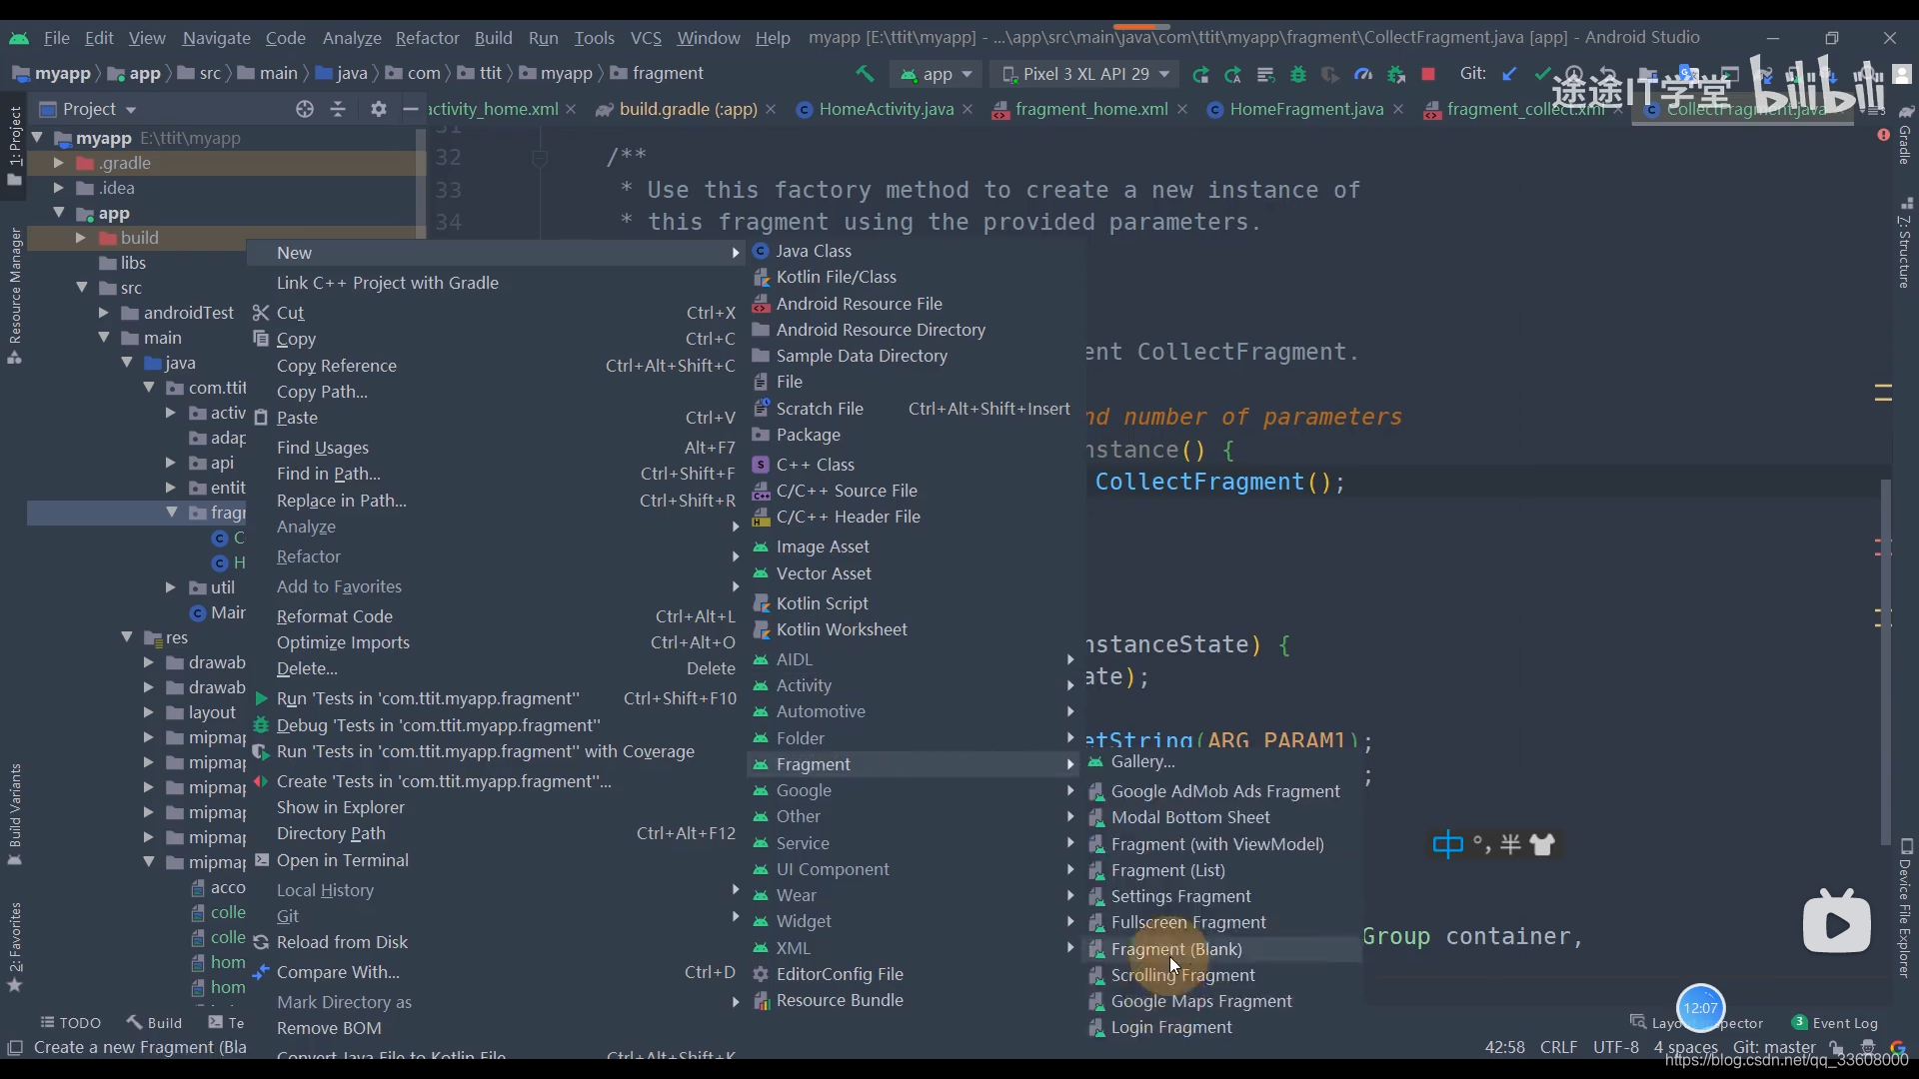Open the Build tool window
The image size is (1919, 1079).
pos(155,1023)
